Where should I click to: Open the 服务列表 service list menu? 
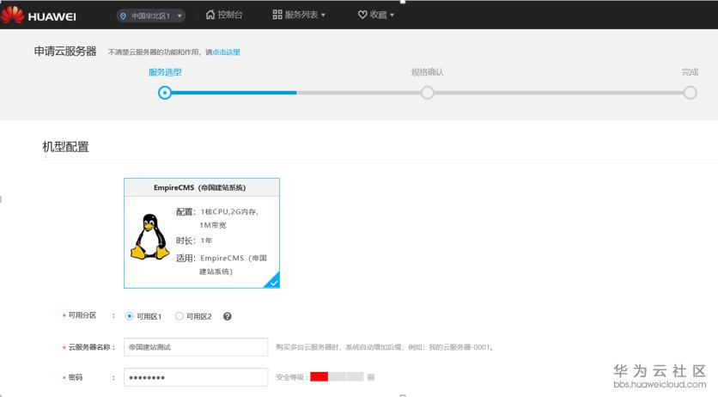pyautogui.click(x=299, y=15)
